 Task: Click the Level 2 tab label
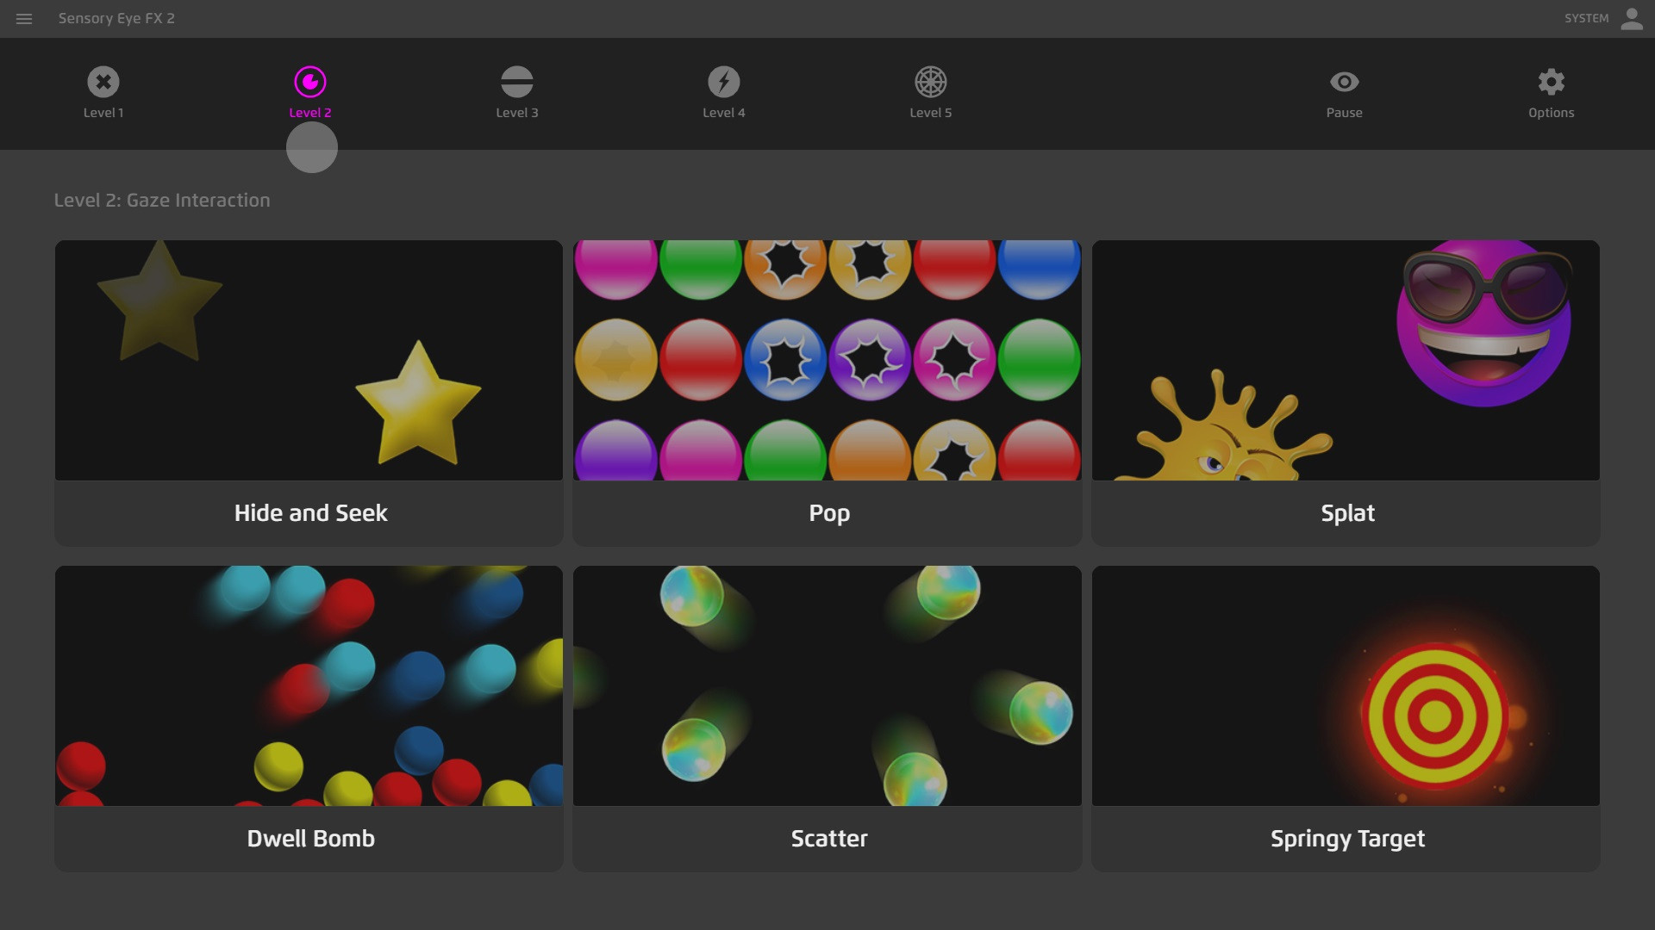(310, 113)
